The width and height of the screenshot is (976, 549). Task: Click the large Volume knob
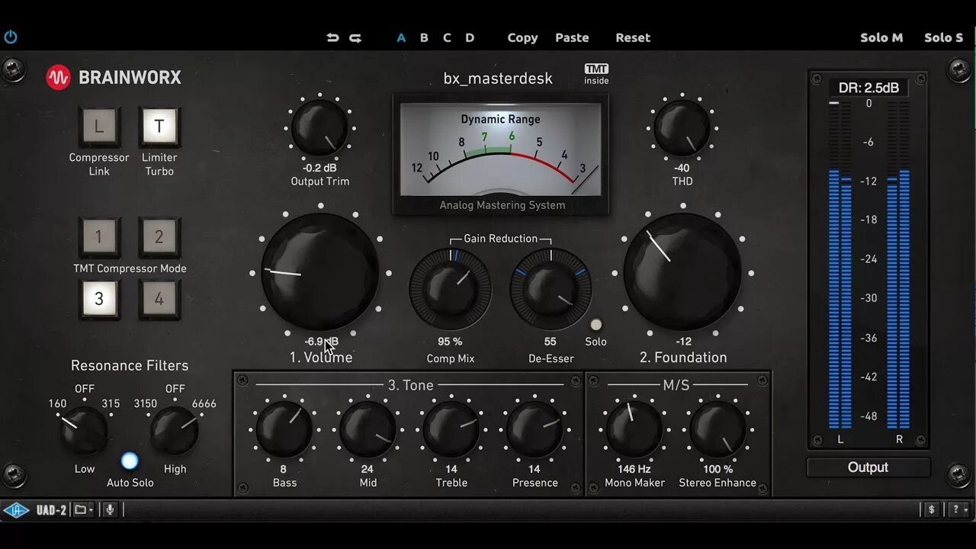(x=319, y=271)
